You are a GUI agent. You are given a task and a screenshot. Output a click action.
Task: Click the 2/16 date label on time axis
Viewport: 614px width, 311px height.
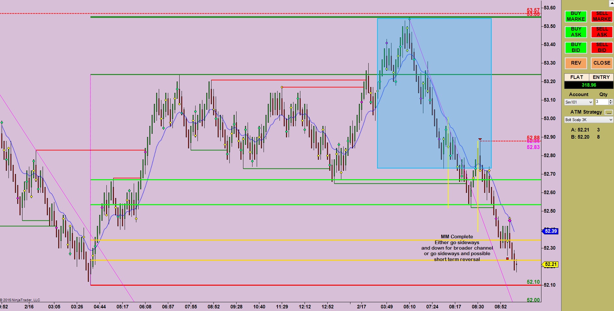[29, 306]
